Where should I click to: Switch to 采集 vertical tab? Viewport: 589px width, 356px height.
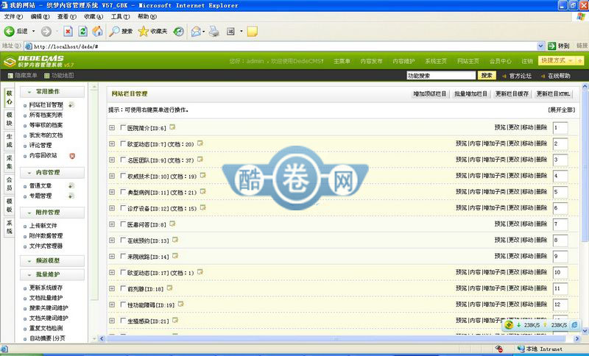(10, 163)
